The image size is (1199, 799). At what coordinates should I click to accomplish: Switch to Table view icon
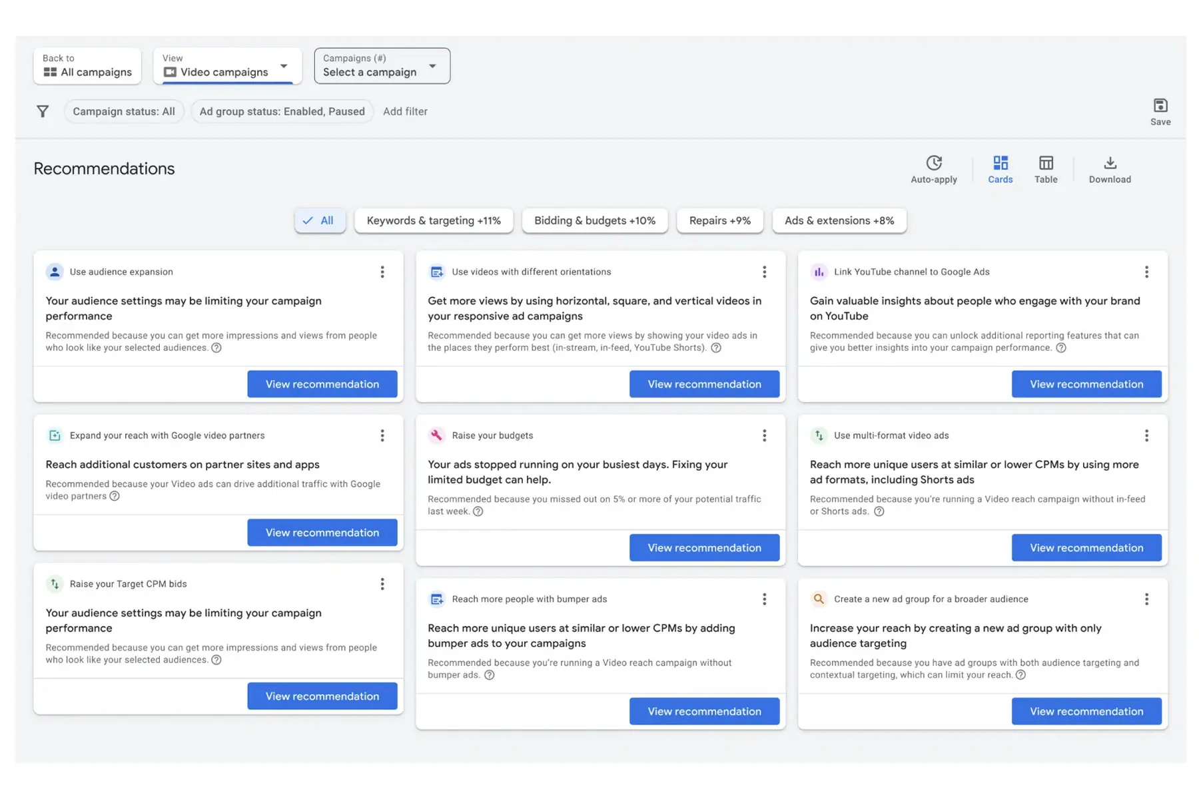(x=1045, y=164)
